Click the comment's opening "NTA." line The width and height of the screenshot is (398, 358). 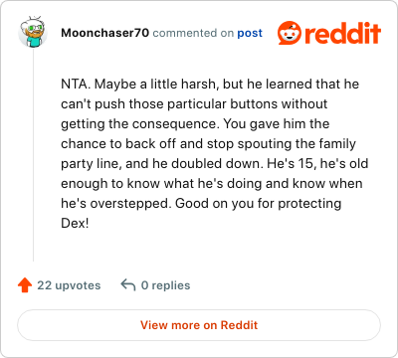(210, 85)
